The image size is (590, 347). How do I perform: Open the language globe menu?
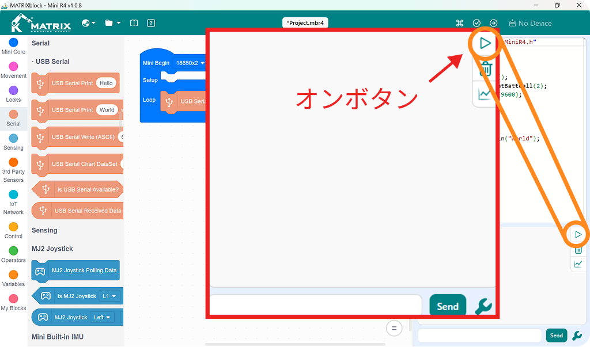click(88, 23)
